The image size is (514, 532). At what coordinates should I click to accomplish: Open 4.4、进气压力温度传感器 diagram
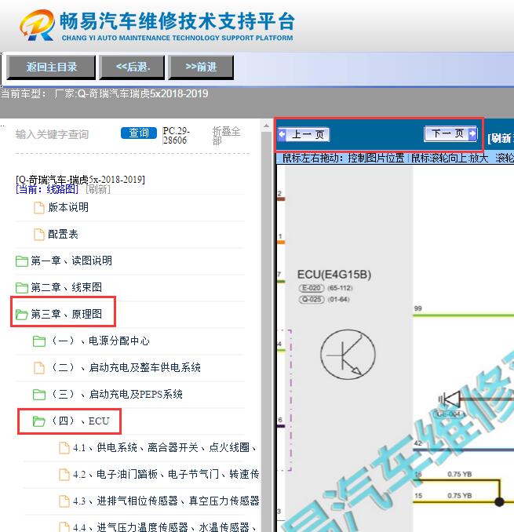pos(165,527)
